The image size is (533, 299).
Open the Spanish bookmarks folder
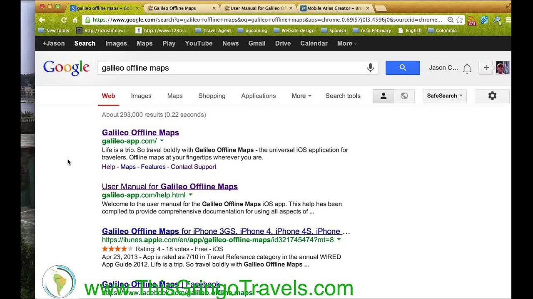334,31
